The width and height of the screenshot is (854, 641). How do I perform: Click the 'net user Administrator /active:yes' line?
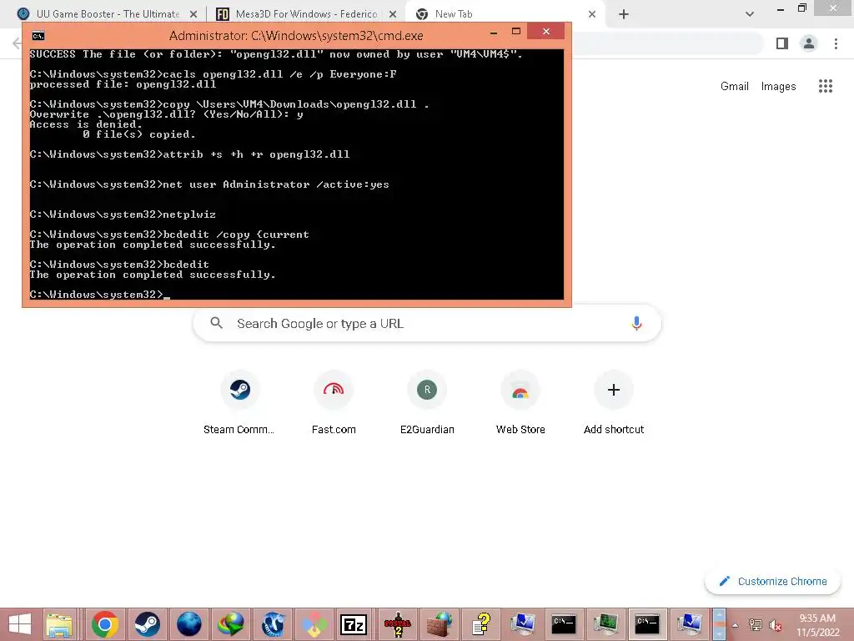point(209,184)
